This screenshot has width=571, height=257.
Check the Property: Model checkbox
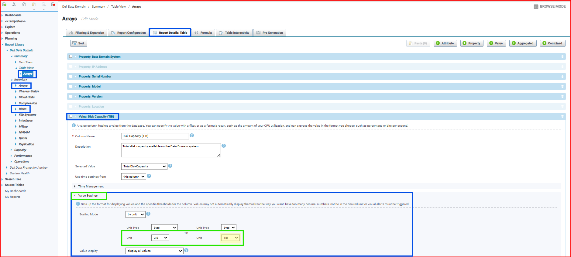71,87
